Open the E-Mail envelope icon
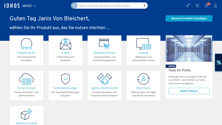 [x=65, y=44]
